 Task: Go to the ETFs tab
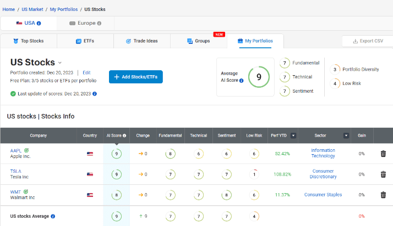point(85,41)
